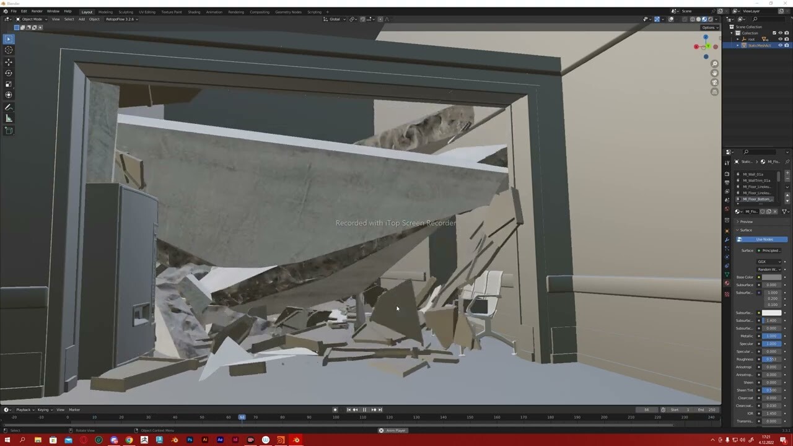Screen dimensions: 793x446
Task: Switch to camera view icon in viewport
Action: [714, 82]
